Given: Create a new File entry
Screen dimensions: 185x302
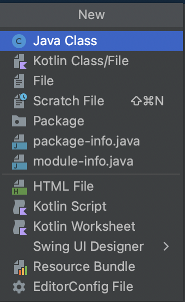Looking at the screenshot, I should point(91,81).
